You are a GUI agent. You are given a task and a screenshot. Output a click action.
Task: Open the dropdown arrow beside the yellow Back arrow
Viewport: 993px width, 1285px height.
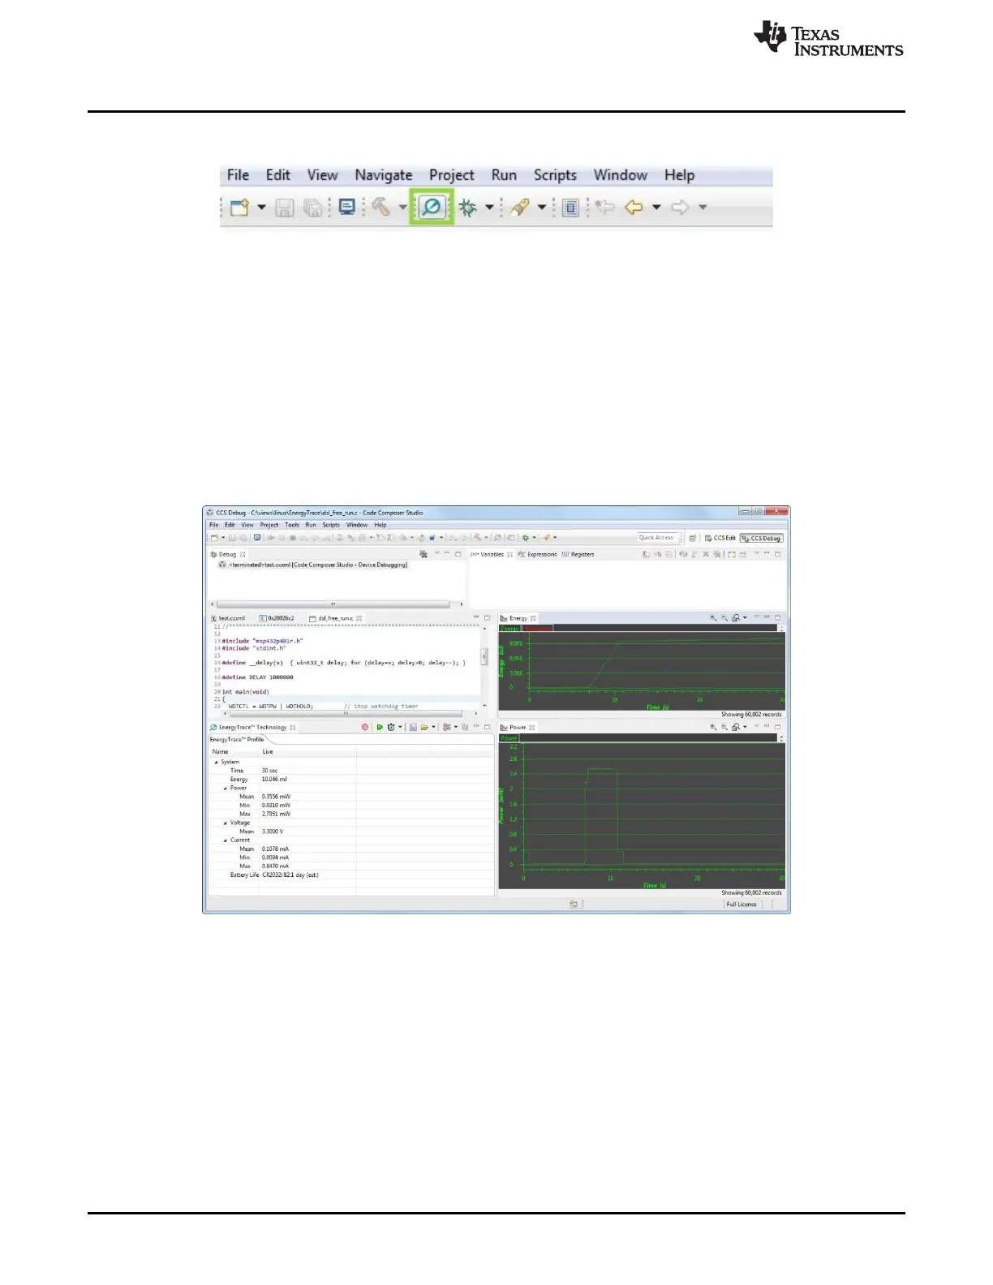click(656, 208)
